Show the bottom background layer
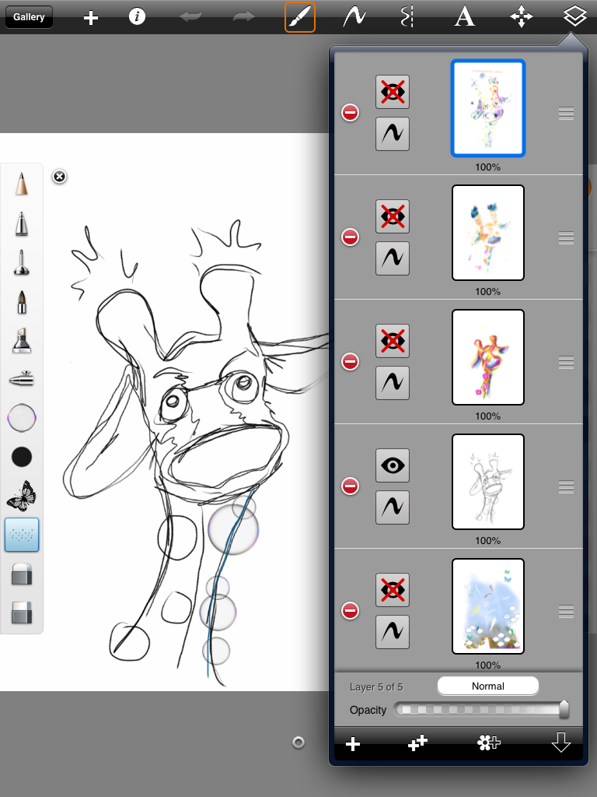The height and width of the screenshot is (797, 597). tap(393, 590)
